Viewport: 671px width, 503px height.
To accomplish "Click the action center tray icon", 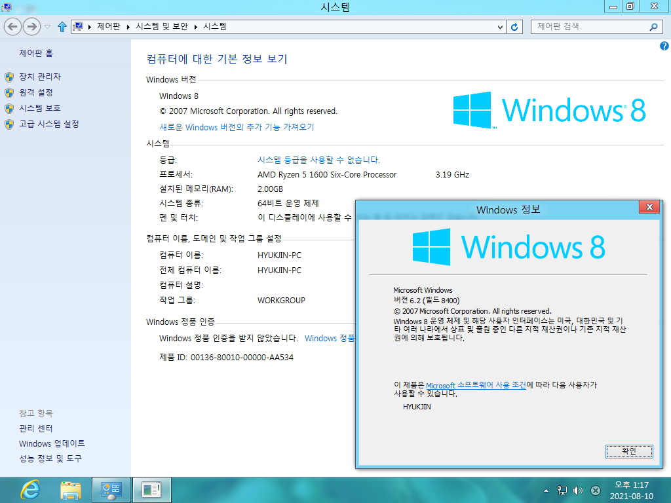I will [x=595, y=491].
